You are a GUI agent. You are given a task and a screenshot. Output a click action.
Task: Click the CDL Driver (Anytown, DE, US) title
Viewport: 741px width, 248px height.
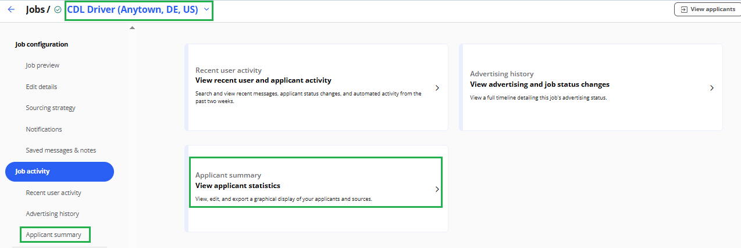[x=133, y=10]
